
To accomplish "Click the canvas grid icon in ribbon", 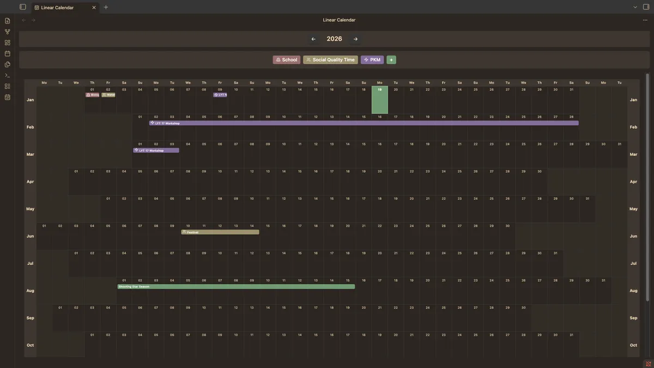I will click(x=8, y=43).
